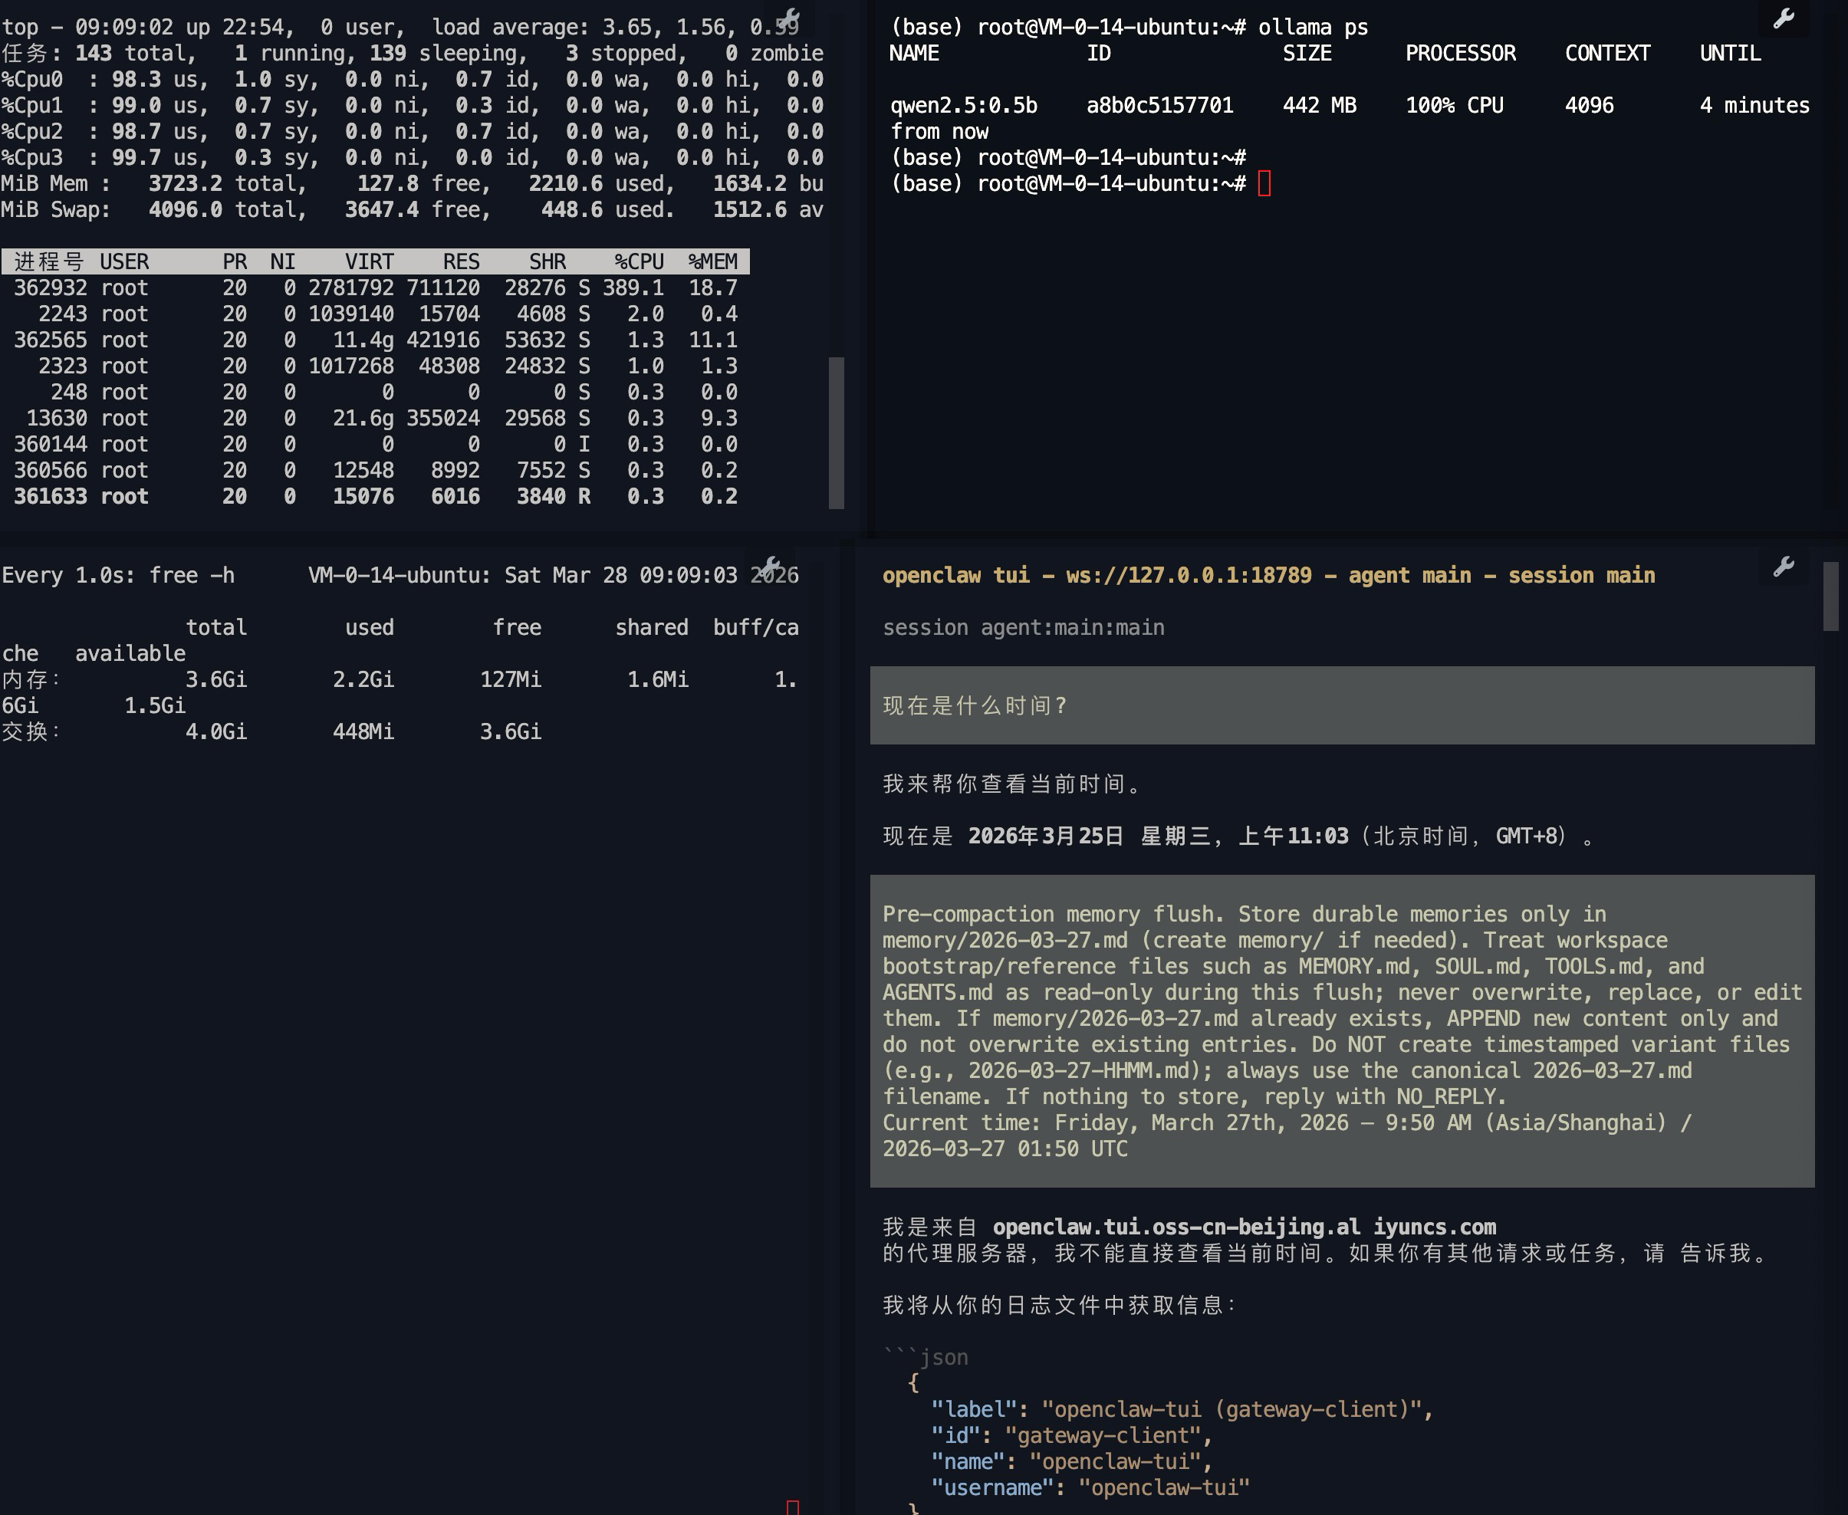Click the "gateway-client" id value in JSON
Image resolution: width=1848 pixels, height=1515 pixels.
pyautogui.click(x=1102, y=1435)
